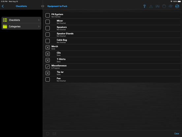Select the Miscellaneous item text
The image size is (182, 137).
point(59,66)
